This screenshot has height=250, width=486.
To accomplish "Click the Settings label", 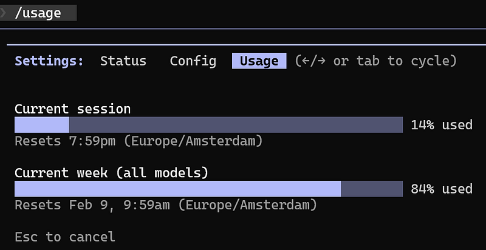I will [49, 61].
